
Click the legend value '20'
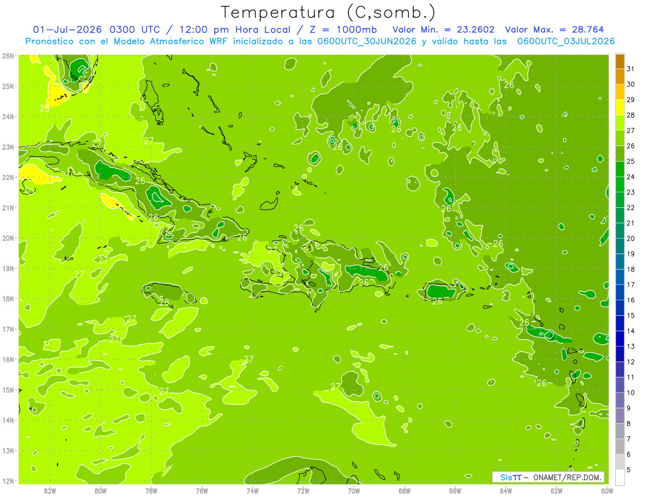631,239
